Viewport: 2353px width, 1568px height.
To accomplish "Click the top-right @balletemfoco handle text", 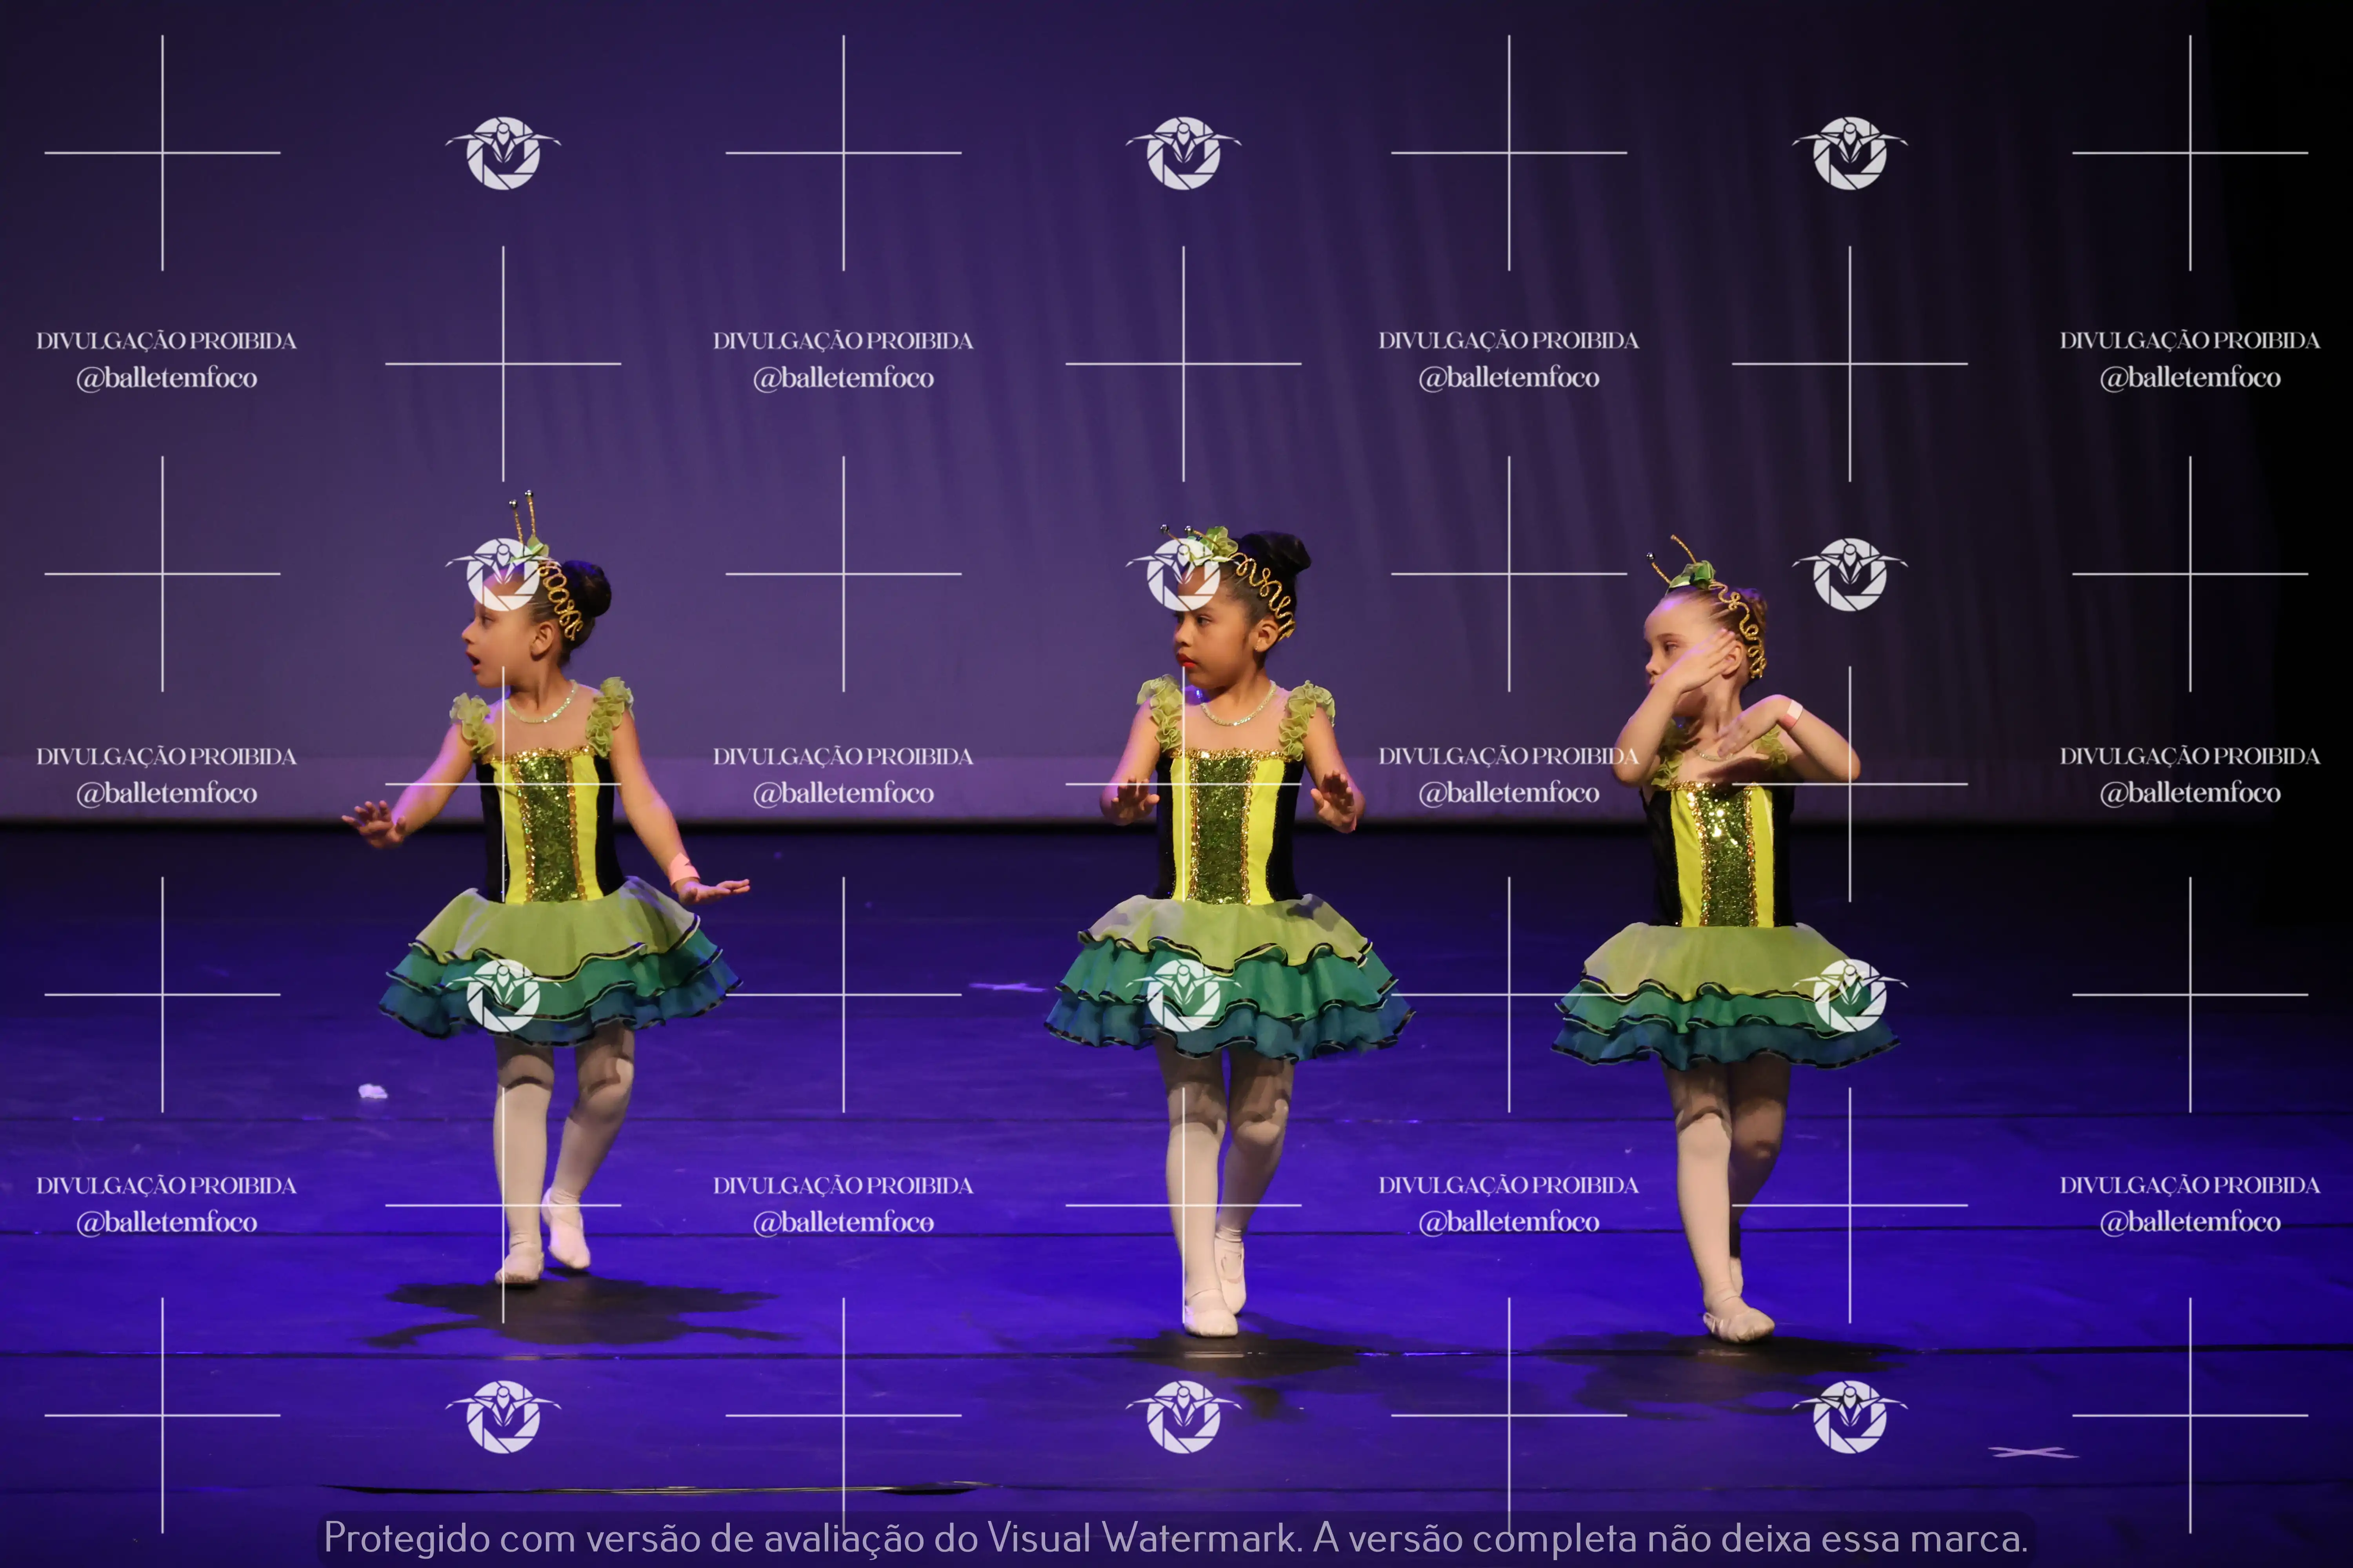I will tap(2190, 378).
